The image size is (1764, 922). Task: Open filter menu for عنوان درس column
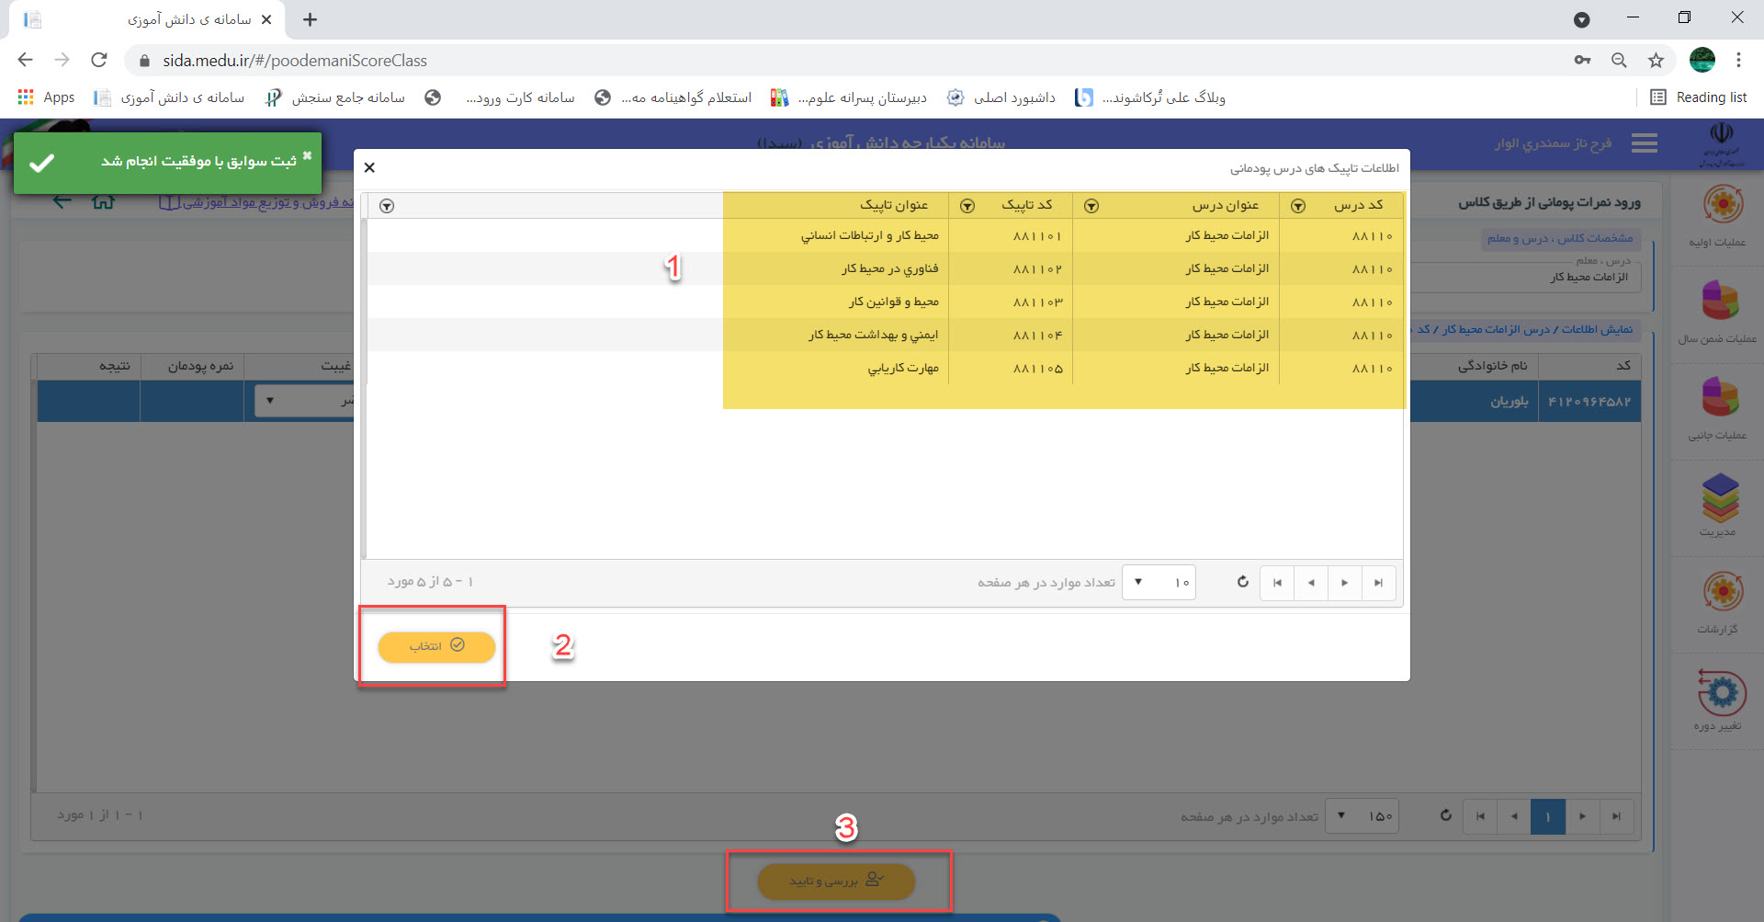point(1091,206)
